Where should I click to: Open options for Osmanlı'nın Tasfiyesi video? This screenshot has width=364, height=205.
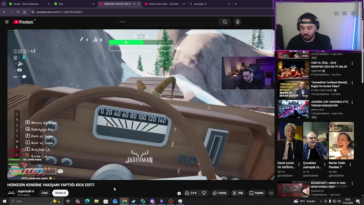point(352,83)
